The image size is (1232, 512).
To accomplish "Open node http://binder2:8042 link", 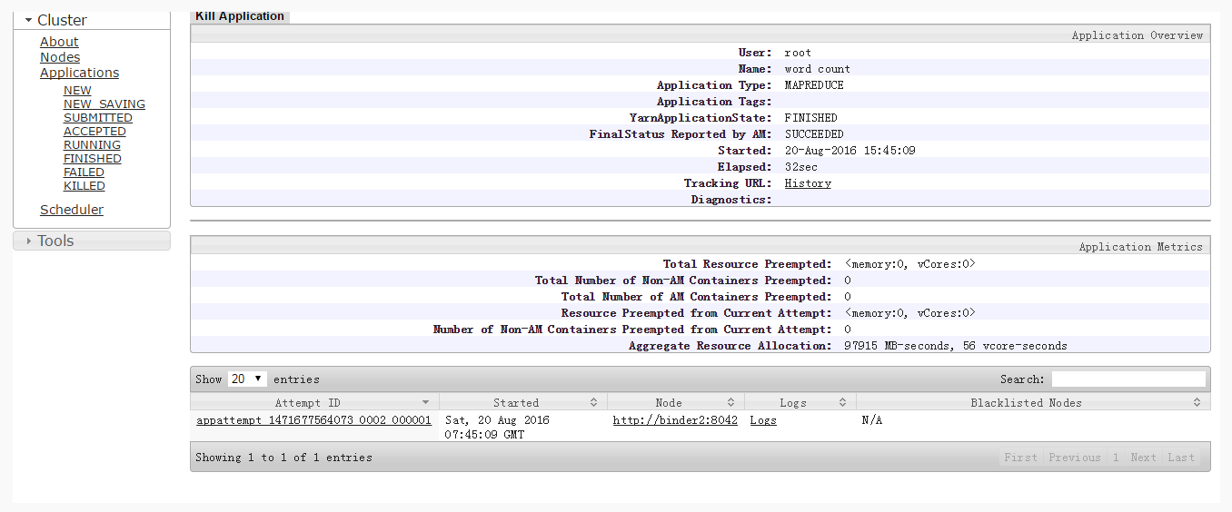I will tap(675, 420).
